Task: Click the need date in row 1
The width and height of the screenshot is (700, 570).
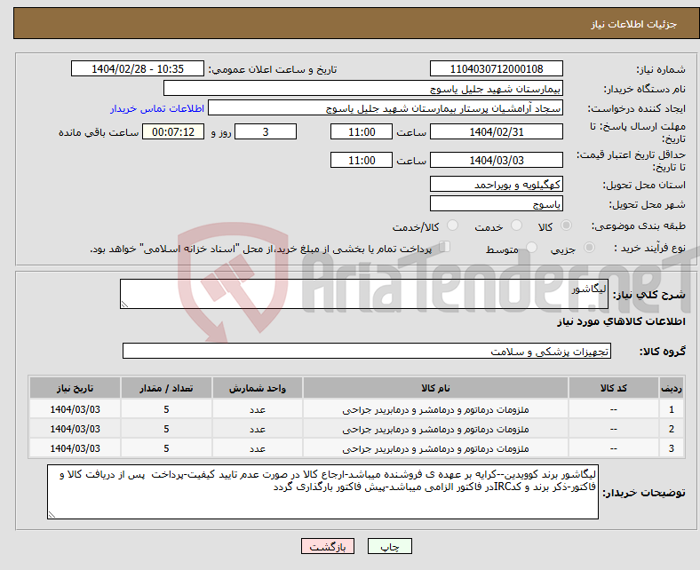Action: point(75,409)
